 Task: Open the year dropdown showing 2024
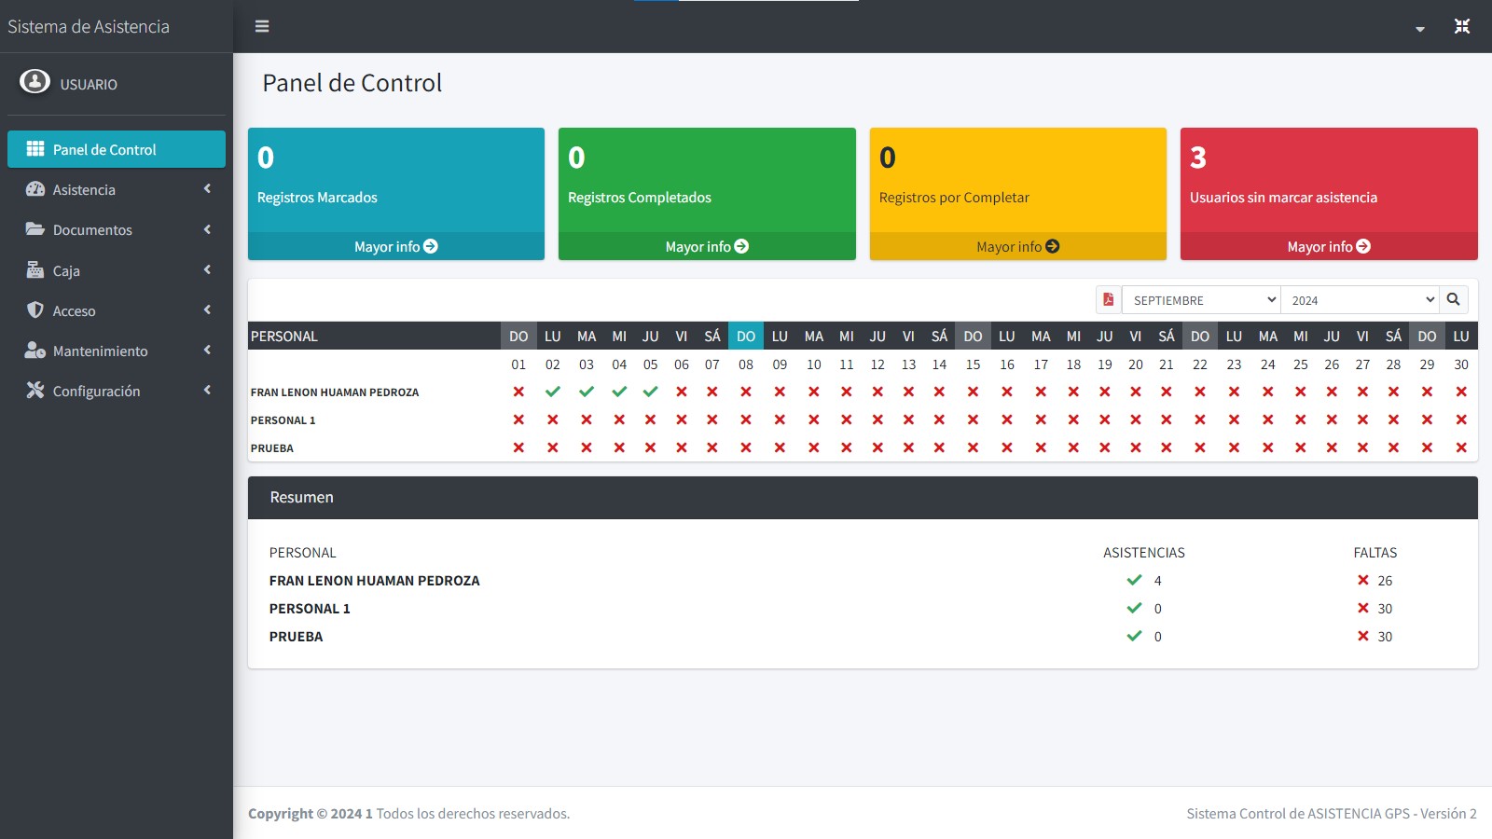(x=1360, y=300)
